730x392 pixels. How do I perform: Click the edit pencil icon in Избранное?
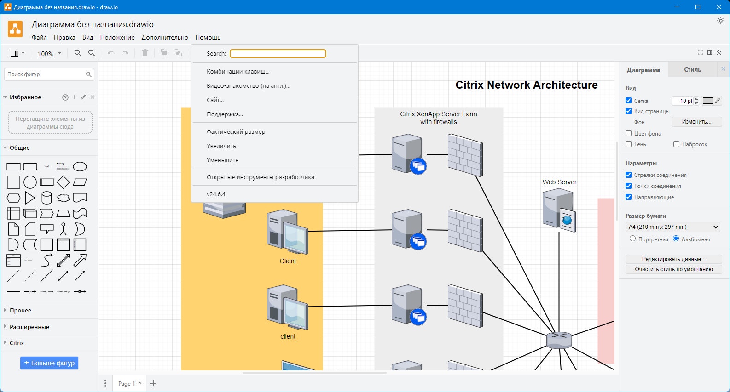click(83, 97)
